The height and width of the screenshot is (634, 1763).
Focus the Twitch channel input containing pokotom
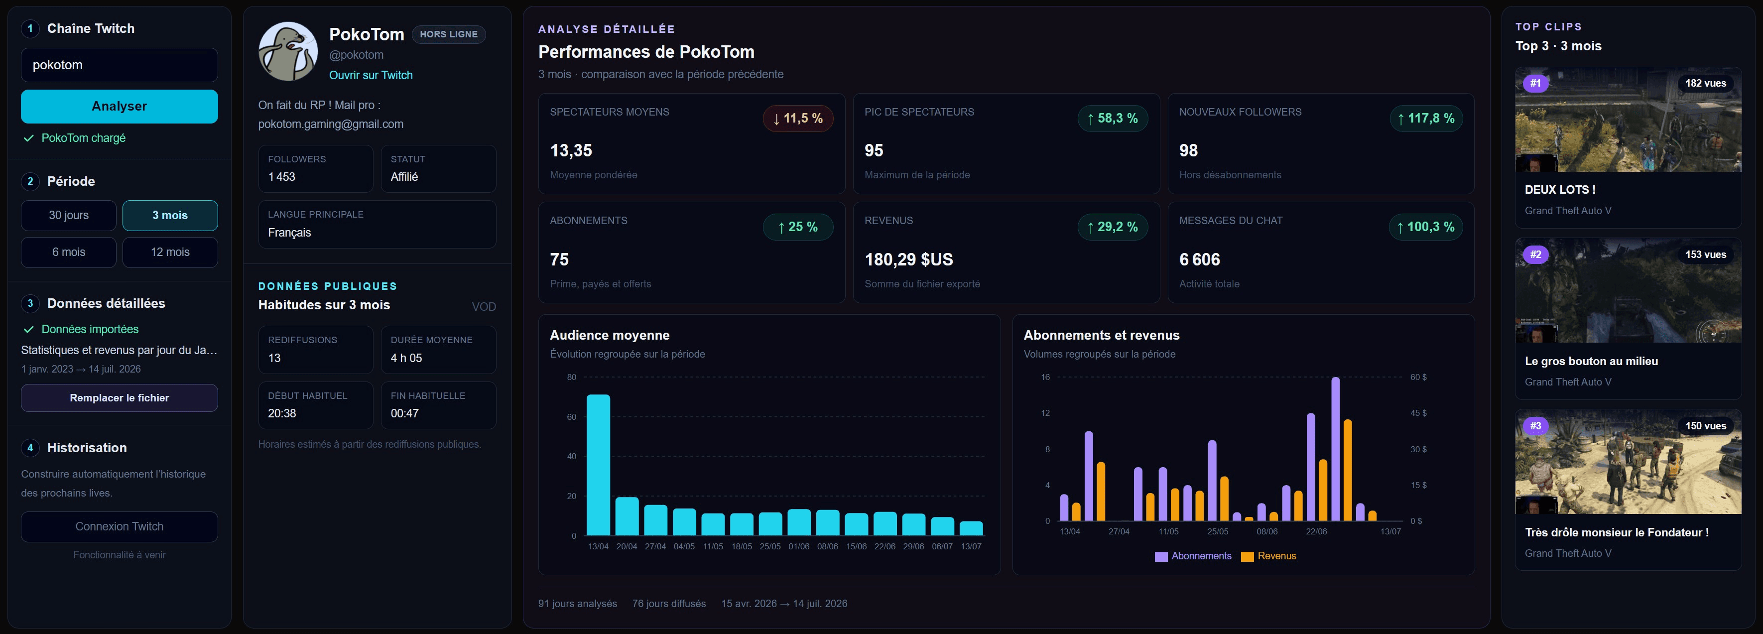(x=119, y=65)
